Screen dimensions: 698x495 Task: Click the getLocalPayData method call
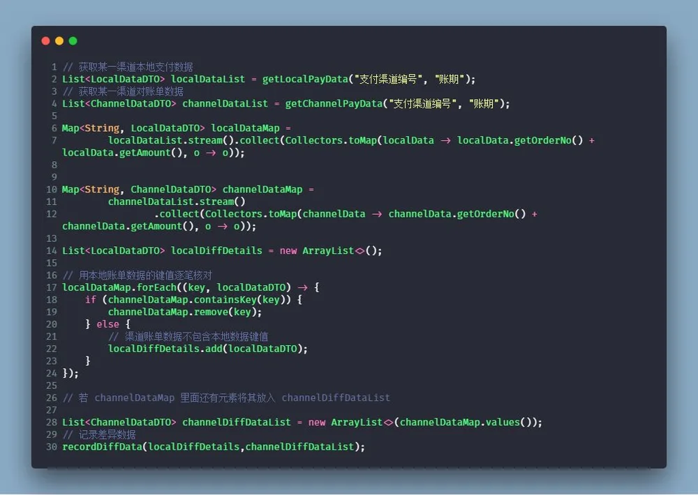click(x=306, y=79)
